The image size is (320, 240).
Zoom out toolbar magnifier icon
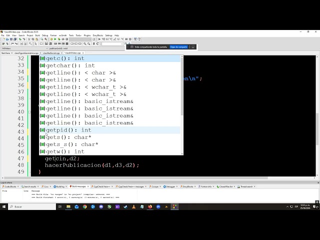click(x=89, y=43)
